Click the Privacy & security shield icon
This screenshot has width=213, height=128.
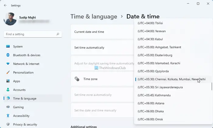8,124
